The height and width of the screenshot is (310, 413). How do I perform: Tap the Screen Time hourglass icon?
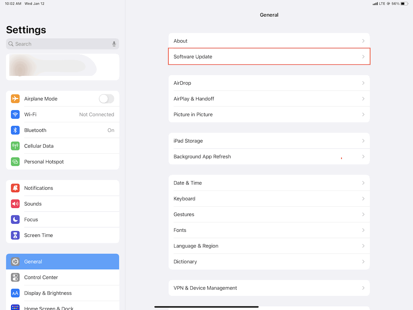(x=15, y=235)
